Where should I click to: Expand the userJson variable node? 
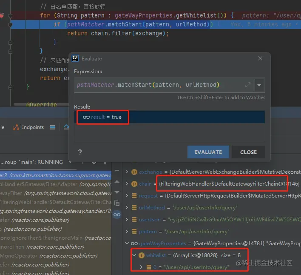(x=127, y=220)
